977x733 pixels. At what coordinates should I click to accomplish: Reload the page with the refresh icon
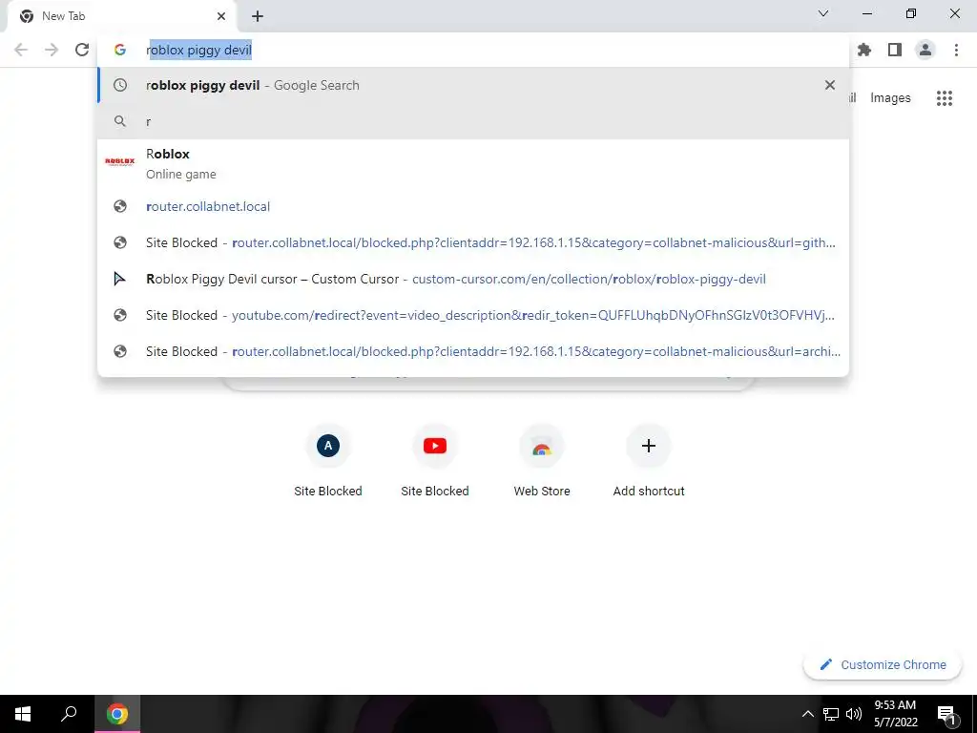tap(82, 50)
